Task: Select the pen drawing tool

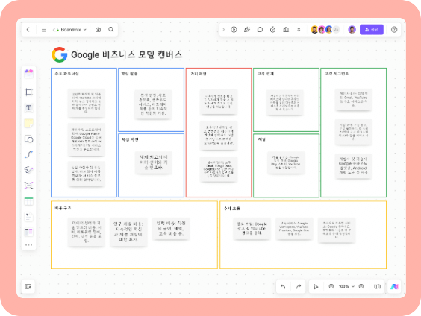Action: (x=28, y=170)
